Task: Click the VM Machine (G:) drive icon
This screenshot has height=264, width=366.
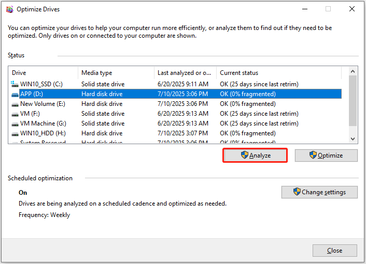Action: 15,124
